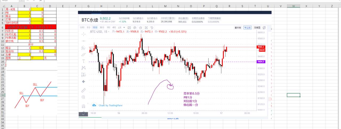Switch to 1时 timeframe tab
Image resolution: width=341 pixels, height=129 pixels.
108,28
